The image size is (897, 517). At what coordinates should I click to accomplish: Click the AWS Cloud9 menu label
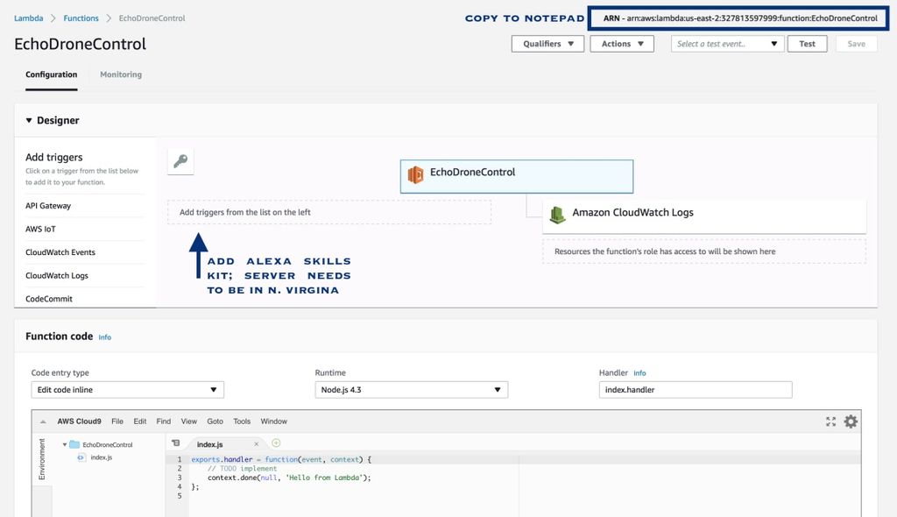pyautogui.click(x=79, y=421)
